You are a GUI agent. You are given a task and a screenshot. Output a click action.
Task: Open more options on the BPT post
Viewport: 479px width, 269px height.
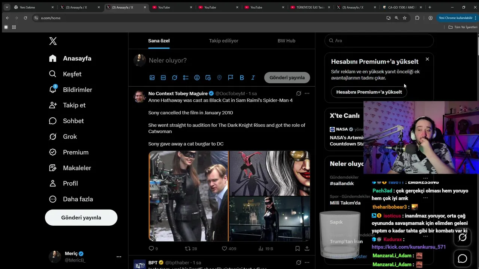307,263
